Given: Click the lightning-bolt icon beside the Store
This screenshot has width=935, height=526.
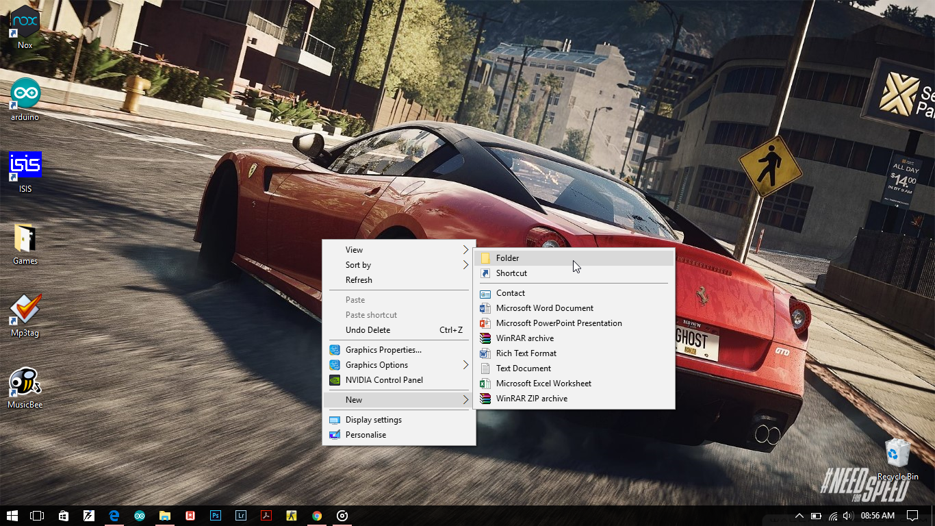Looking at the screenshot, I should (89, 516).
